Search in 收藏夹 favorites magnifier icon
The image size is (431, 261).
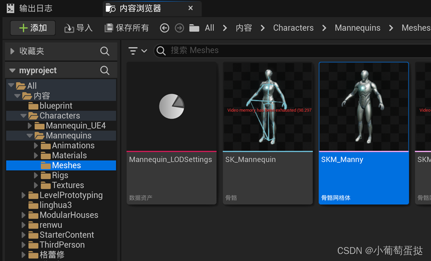(105, 51)
